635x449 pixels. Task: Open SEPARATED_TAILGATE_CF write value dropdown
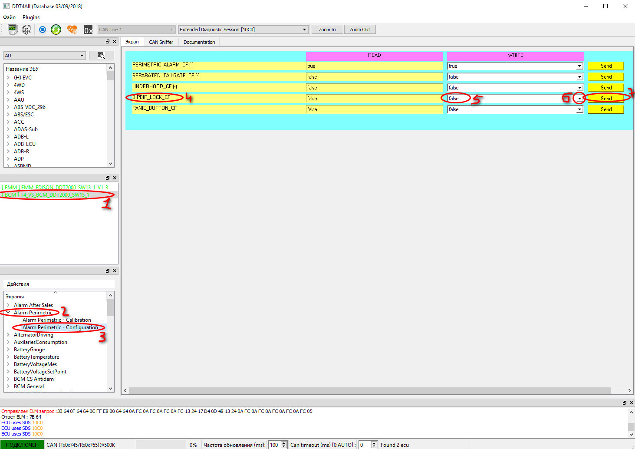click(x=579, y=77)
